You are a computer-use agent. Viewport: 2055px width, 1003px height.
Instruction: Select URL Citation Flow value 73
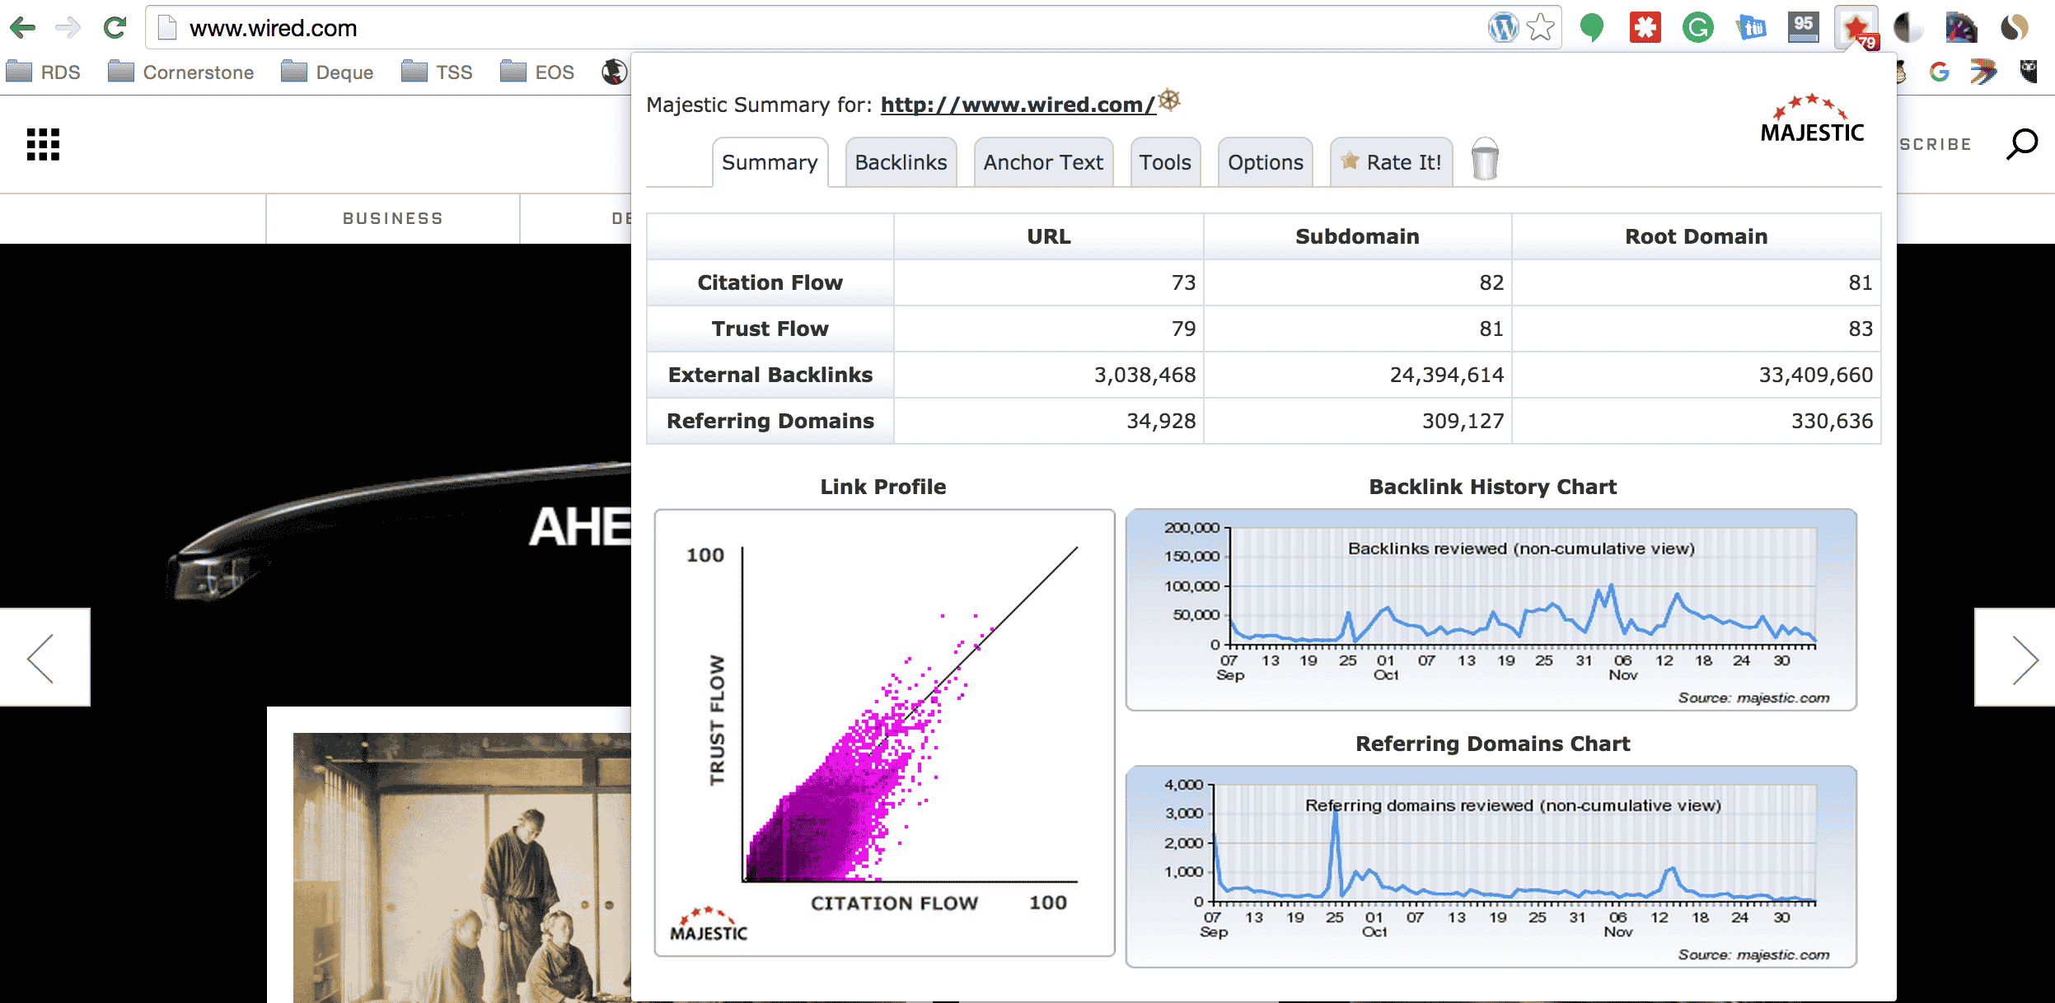click(1183, 282)
